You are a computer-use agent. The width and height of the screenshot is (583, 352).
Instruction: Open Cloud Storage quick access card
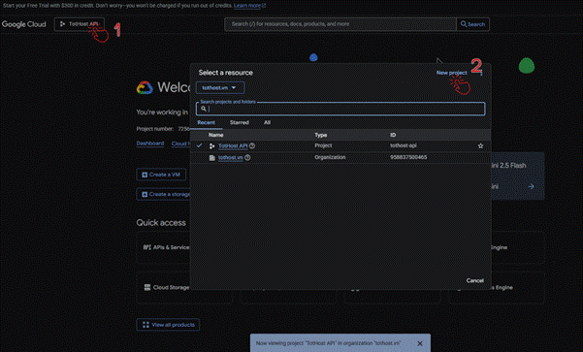point(163,287)
